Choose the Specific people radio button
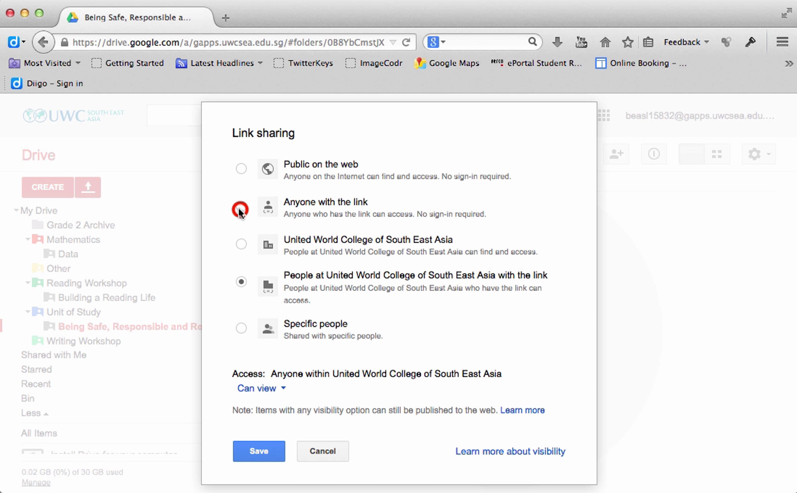 pos(241,328)
